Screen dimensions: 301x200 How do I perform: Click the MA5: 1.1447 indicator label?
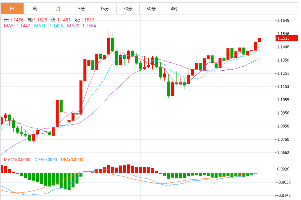[x=17, y=26]
